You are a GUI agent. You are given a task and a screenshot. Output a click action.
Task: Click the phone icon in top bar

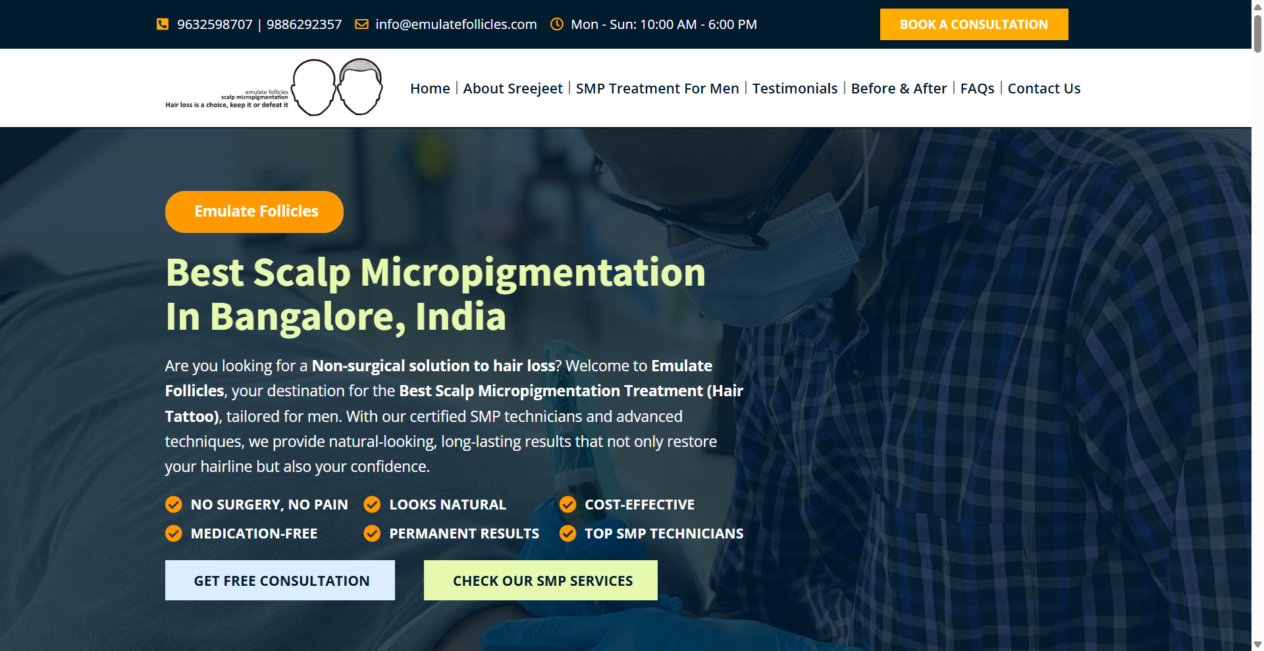[163, 24]
